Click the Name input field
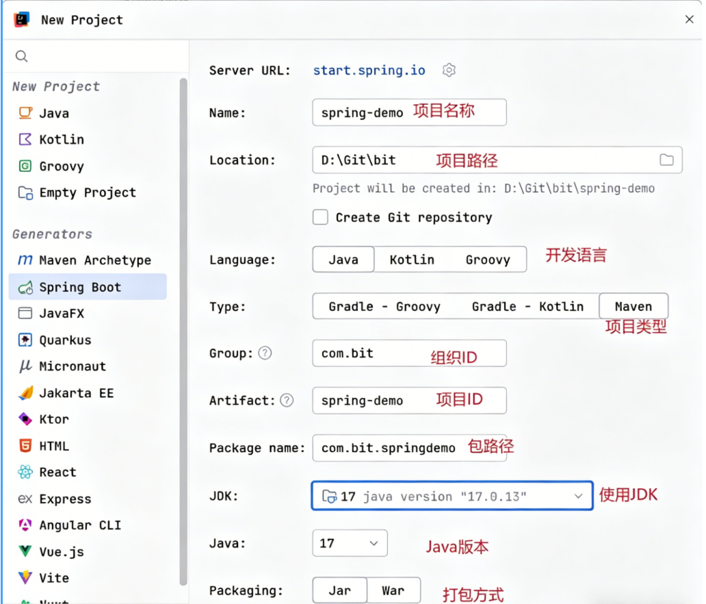706x604 pixels. click(409, 112)
